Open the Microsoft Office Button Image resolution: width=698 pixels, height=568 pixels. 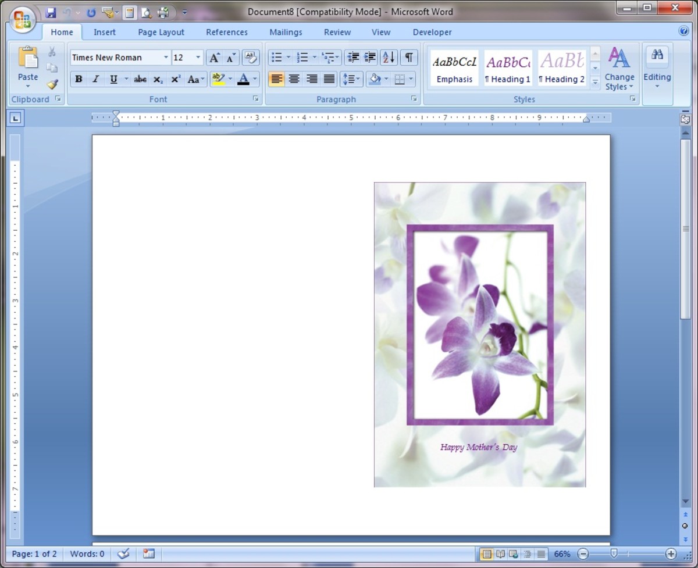[x=22, y=20]
